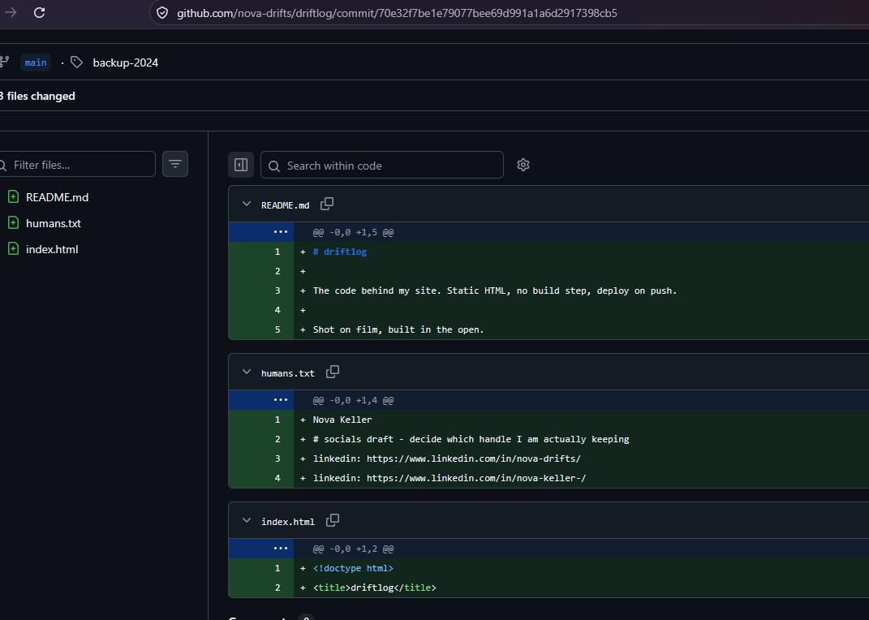Expand hidden lines in README.md hunk
Viewport: 869px width, 620px height.
coord(281,231)
